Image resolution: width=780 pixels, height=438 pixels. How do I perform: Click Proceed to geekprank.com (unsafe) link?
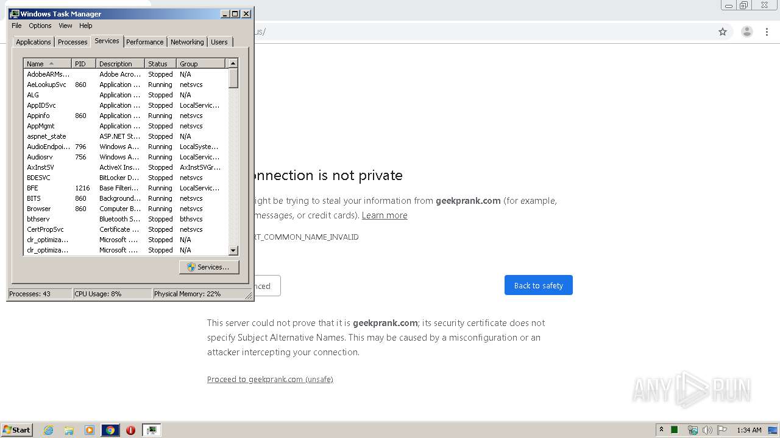(x=270, y=380)
